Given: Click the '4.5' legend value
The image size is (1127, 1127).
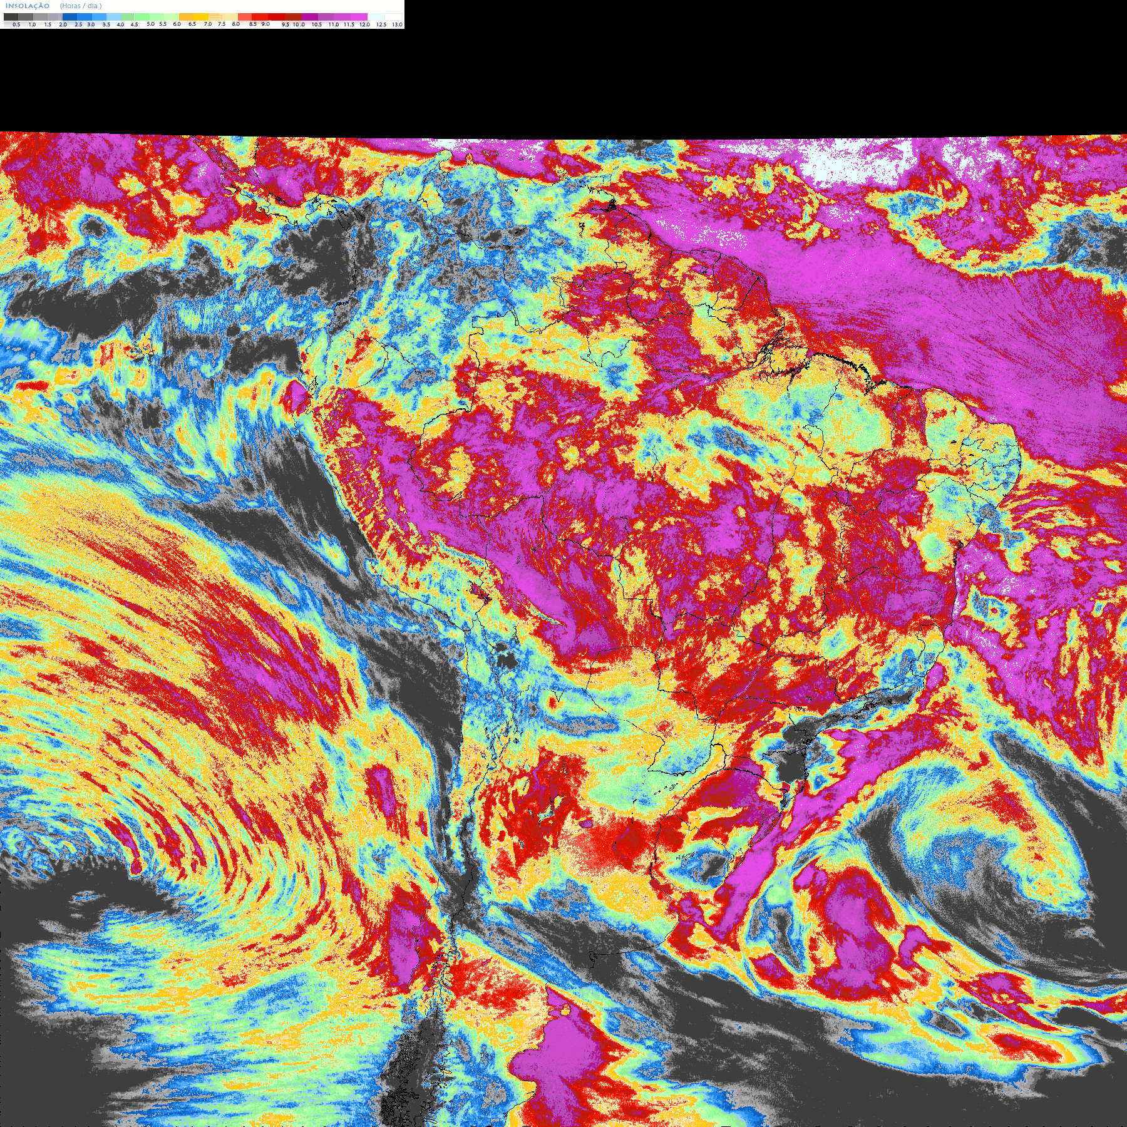Looking at the screenshot, I should click(x=134, y=24).
